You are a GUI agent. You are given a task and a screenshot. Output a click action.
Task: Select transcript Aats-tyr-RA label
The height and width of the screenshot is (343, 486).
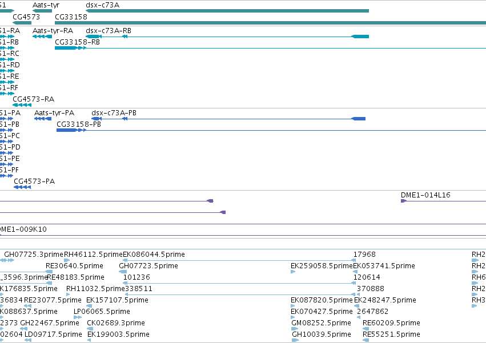pos(53,31)
